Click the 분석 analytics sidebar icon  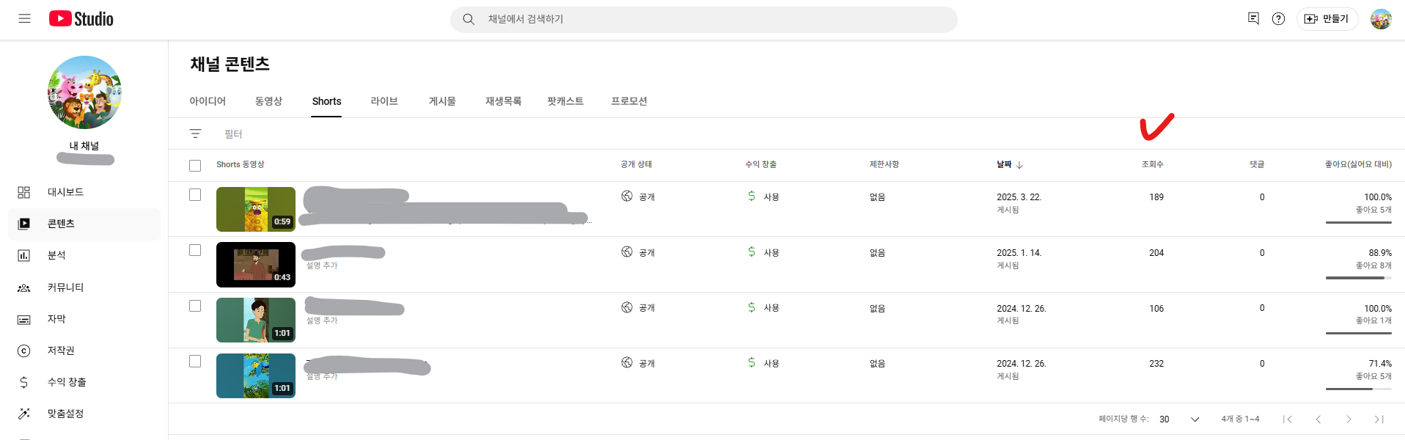tap(23, 255)
